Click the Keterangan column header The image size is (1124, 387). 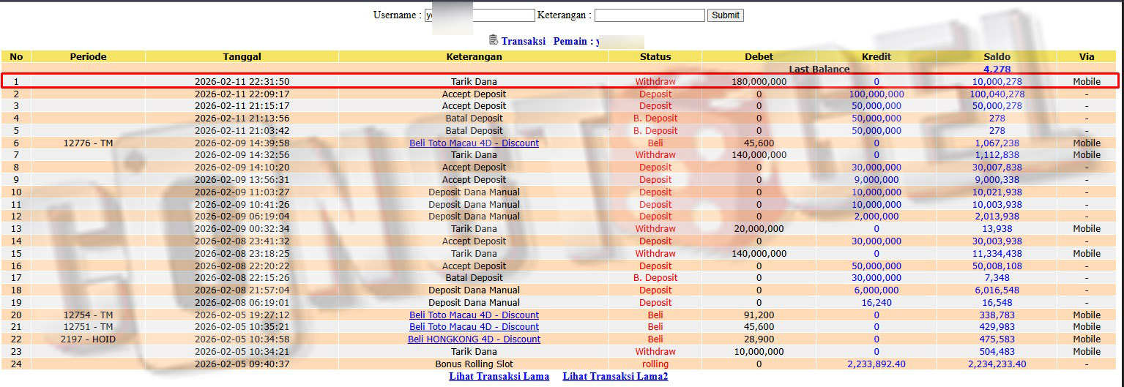(474, 56)
